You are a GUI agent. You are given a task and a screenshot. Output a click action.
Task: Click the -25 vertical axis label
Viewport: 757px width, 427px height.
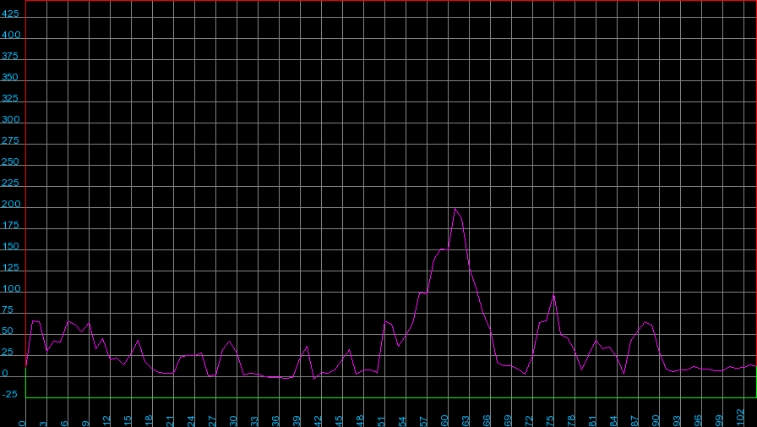(x=9, y=394)
